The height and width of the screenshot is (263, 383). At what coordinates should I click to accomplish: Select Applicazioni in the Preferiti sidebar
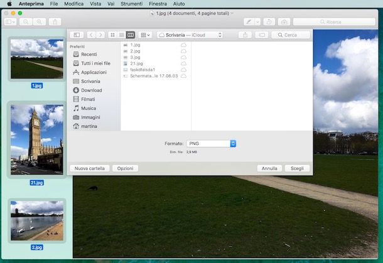coord(94,72)
